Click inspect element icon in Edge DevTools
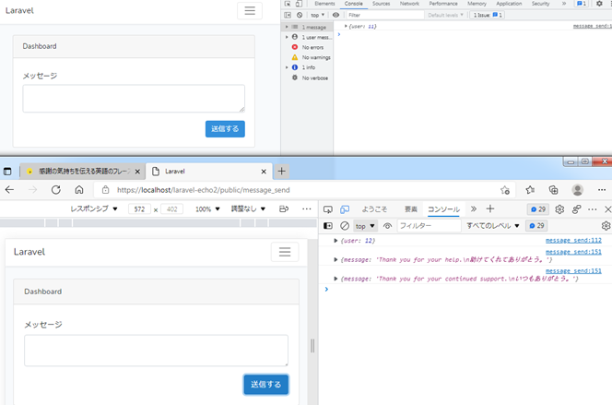The height and width of the screenshot is (405, 612). 328,209
